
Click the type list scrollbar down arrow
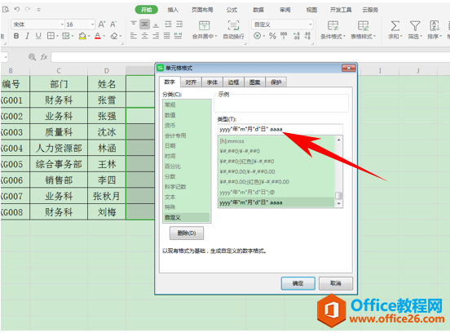(339, 203)
